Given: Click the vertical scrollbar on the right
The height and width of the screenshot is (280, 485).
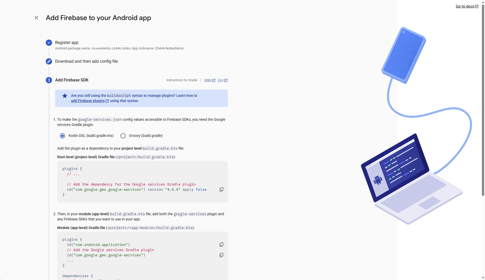Looking at the screenshot, I should [x=483, y=104].
